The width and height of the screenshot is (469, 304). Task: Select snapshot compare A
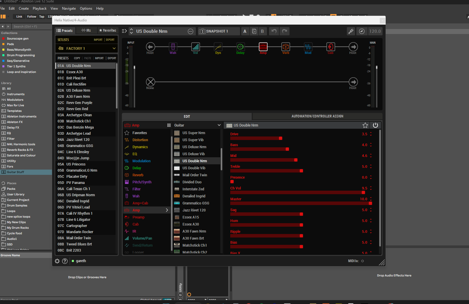pyautogui.click(x=245, y=31)
